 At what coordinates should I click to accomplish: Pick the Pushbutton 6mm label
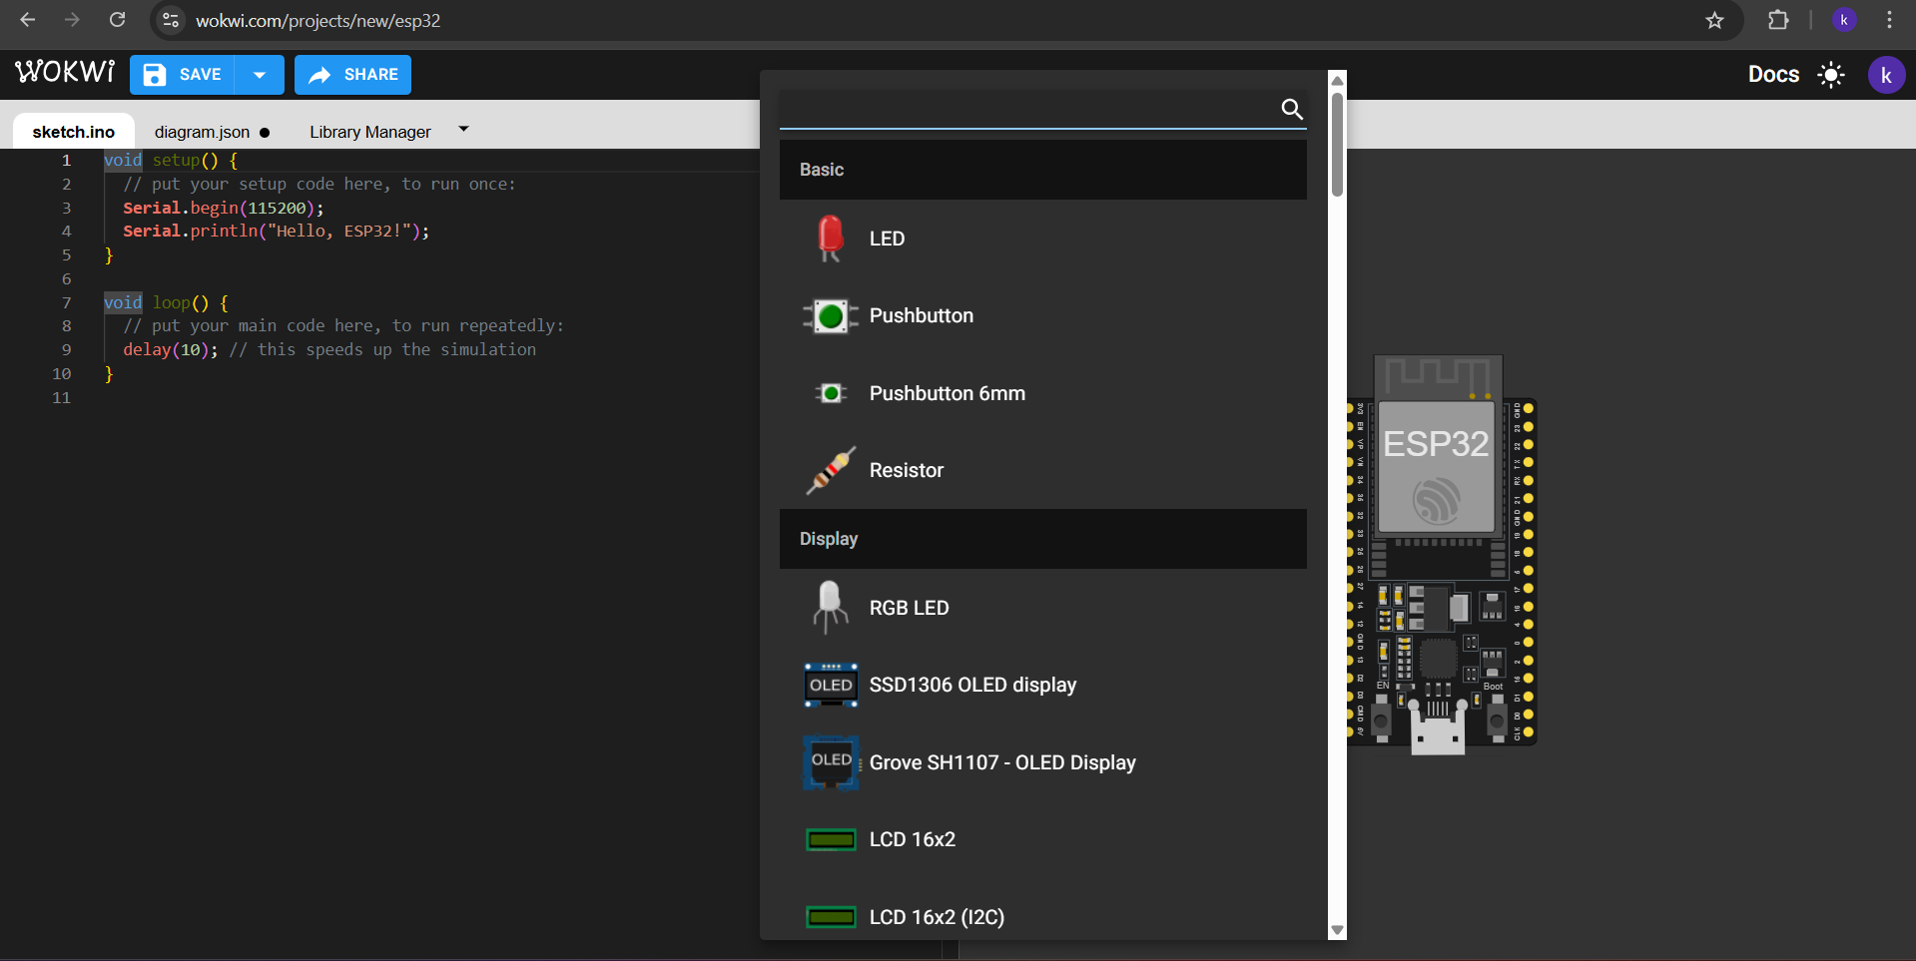(947, 393)
